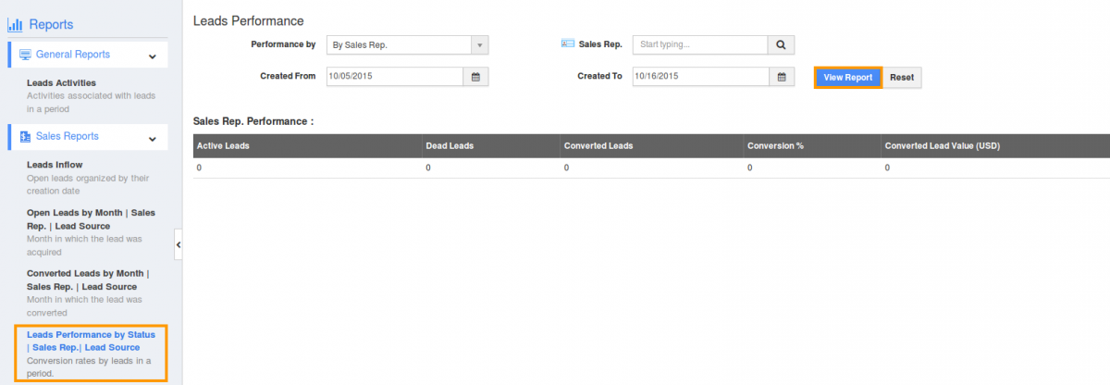The width and height of the screenshot is (1110, 385).
Task: Select Converted Leads by Month report
Action: (x=87, y=279)
